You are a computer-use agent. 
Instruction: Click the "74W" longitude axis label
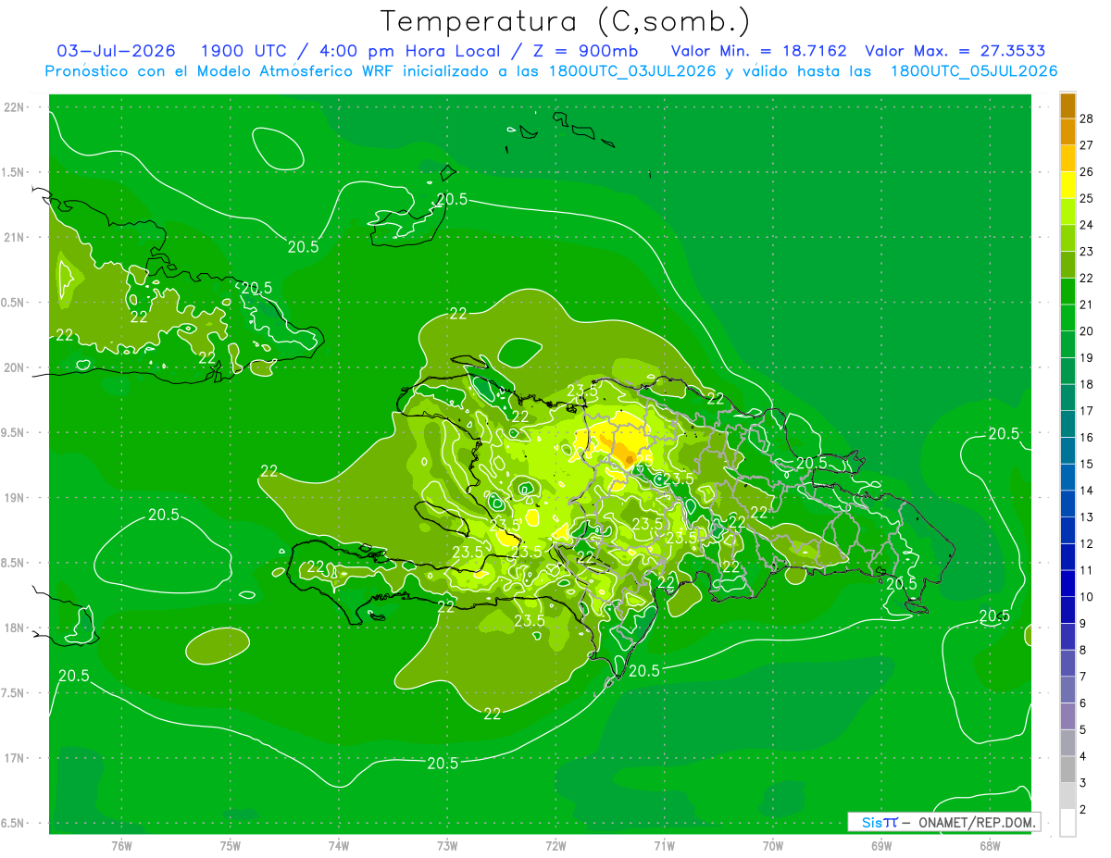[339, 845]
